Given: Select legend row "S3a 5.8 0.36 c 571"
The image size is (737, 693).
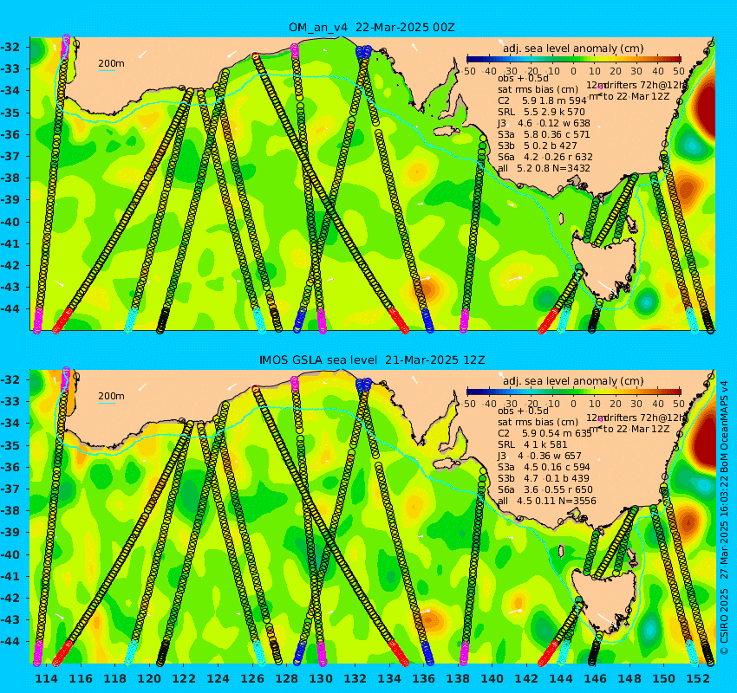Looking at the screenshot, I should point(544,134).
